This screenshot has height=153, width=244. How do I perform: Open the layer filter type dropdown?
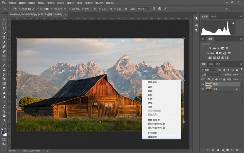coord(210,69)
